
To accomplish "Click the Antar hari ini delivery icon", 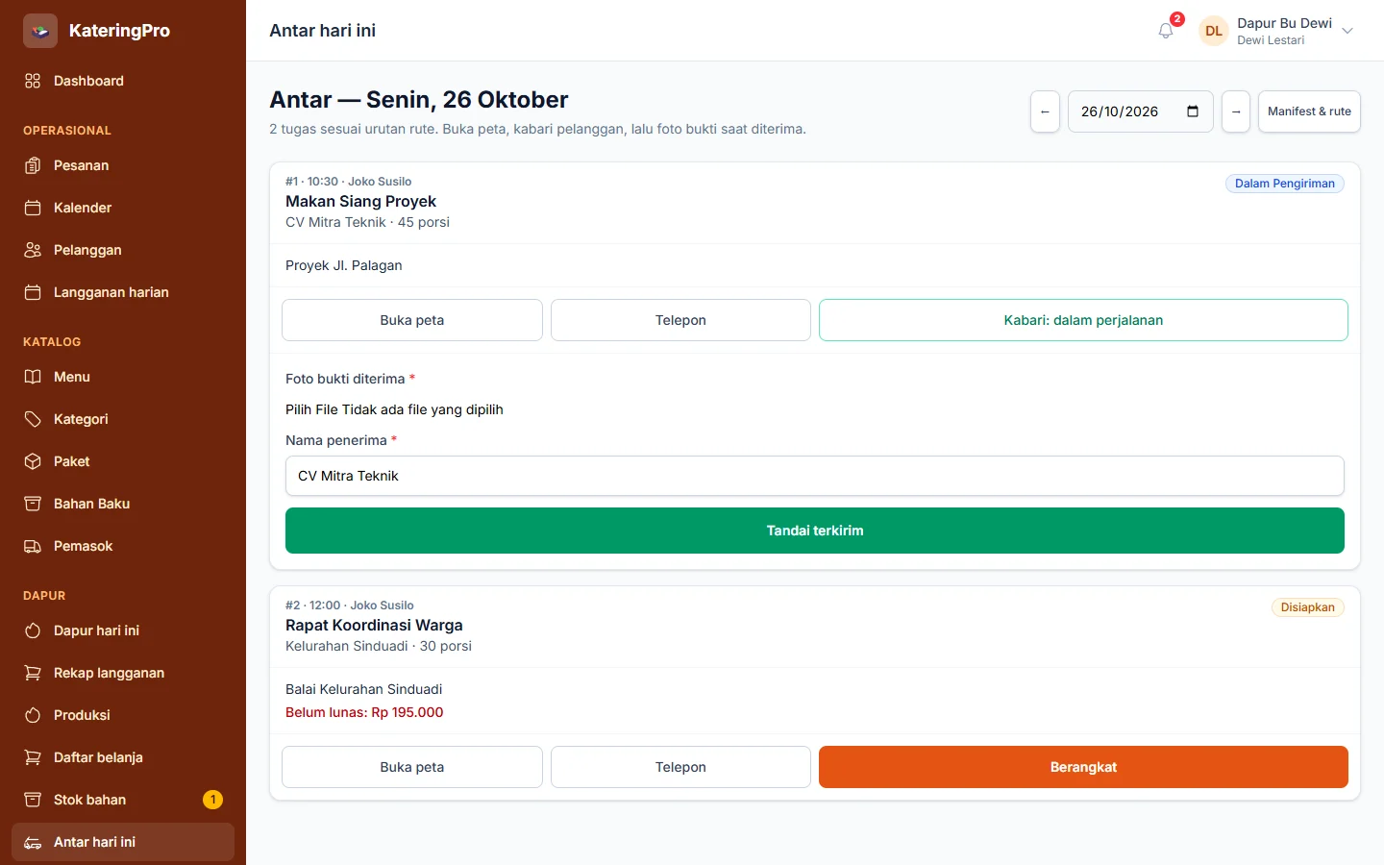I will (33, 842).
